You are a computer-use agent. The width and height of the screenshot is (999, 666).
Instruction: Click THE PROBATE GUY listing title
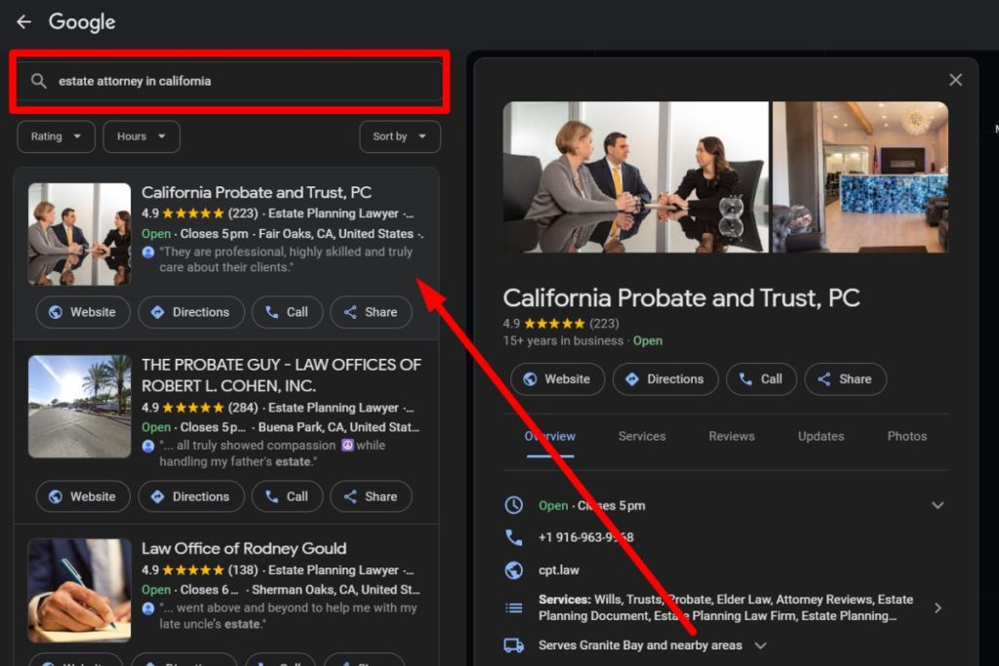281,375
